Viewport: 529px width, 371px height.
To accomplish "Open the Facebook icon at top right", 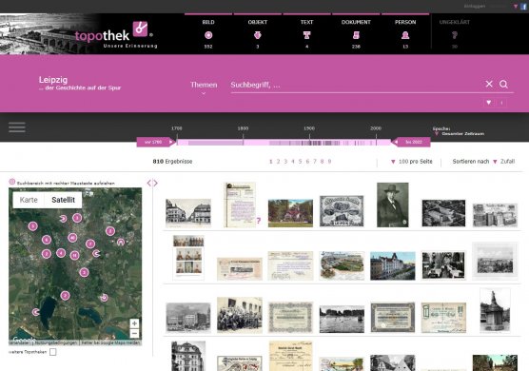I will point(524,6).
